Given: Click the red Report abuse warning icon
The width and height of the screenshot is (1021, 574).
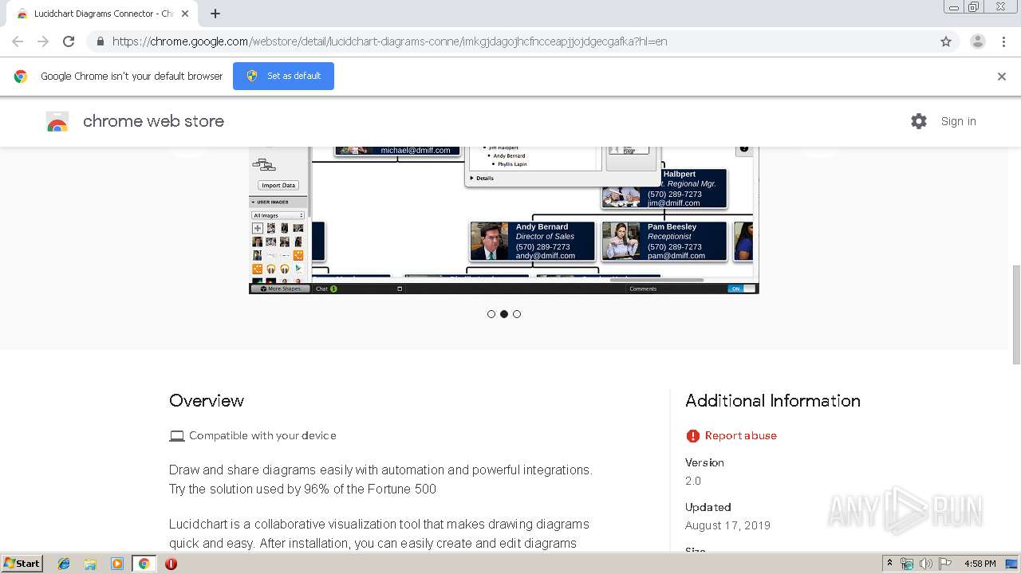Looking at the screenshot, I should [x=692, y=435].
